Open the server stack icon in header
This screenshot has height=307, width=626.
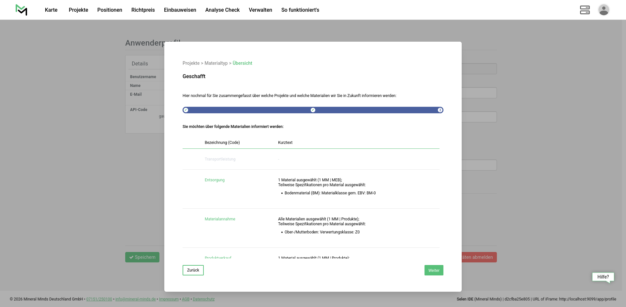585,10
